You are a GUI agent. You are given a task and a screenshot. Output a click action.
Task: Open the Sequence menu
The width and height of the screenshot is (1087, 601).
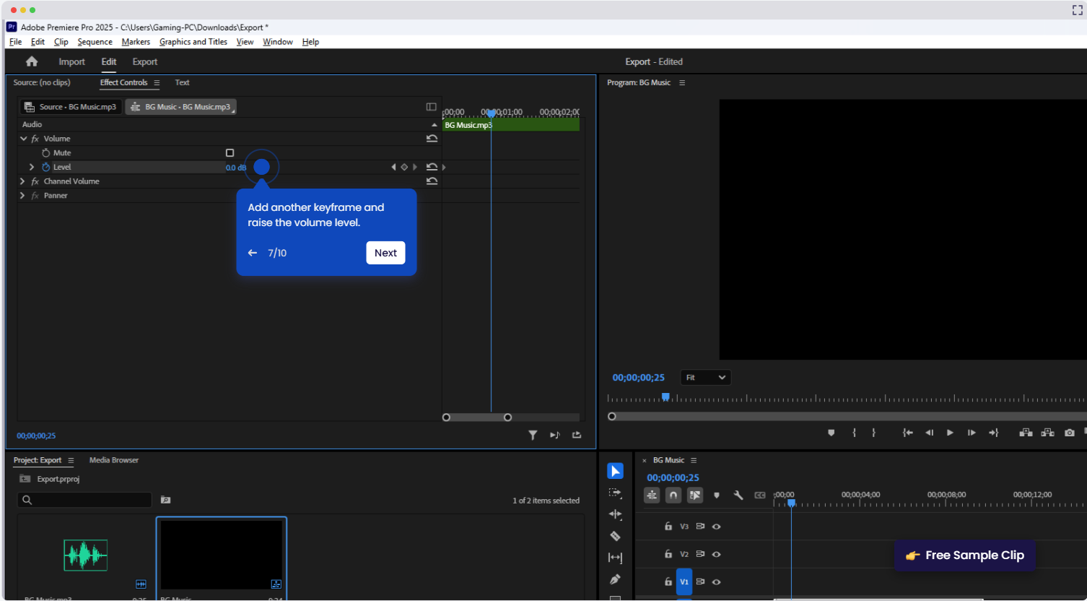coord(95,41)
